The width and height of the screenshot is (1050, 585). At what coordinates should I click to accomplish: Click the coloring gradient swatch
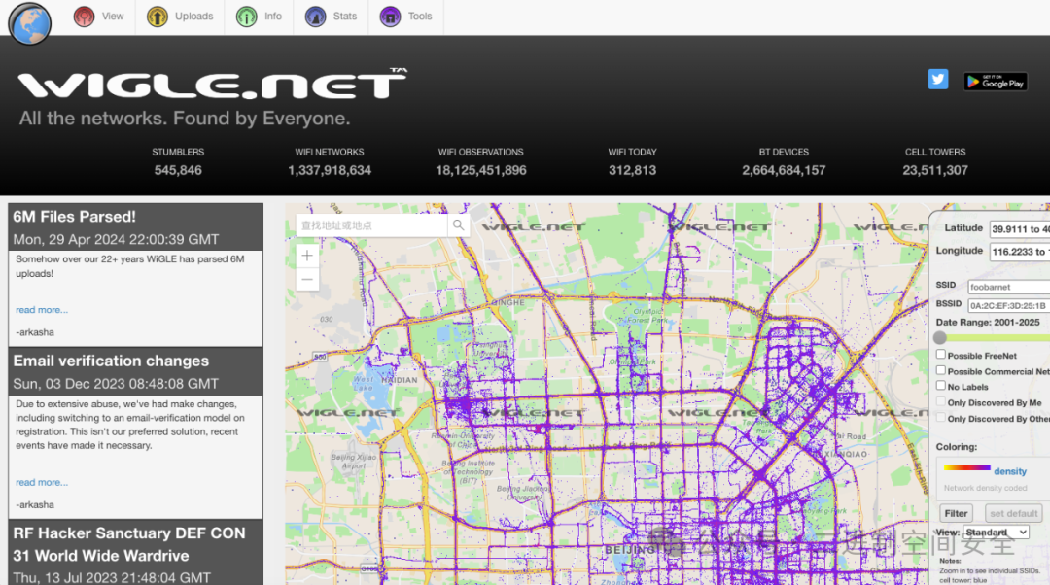click(x=966, y=467)
